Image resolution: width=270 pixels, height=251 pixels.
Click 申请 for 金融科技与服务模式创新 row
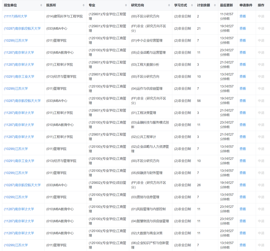click(261, 125)
